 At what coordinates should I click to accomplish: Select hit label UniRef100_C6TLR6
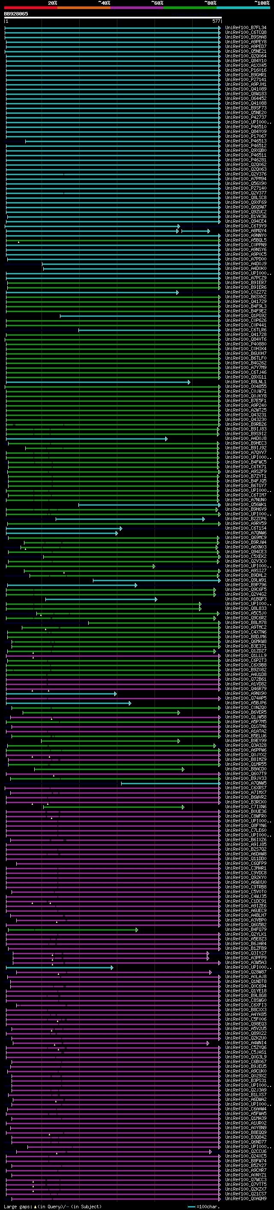tap(245, 330)
